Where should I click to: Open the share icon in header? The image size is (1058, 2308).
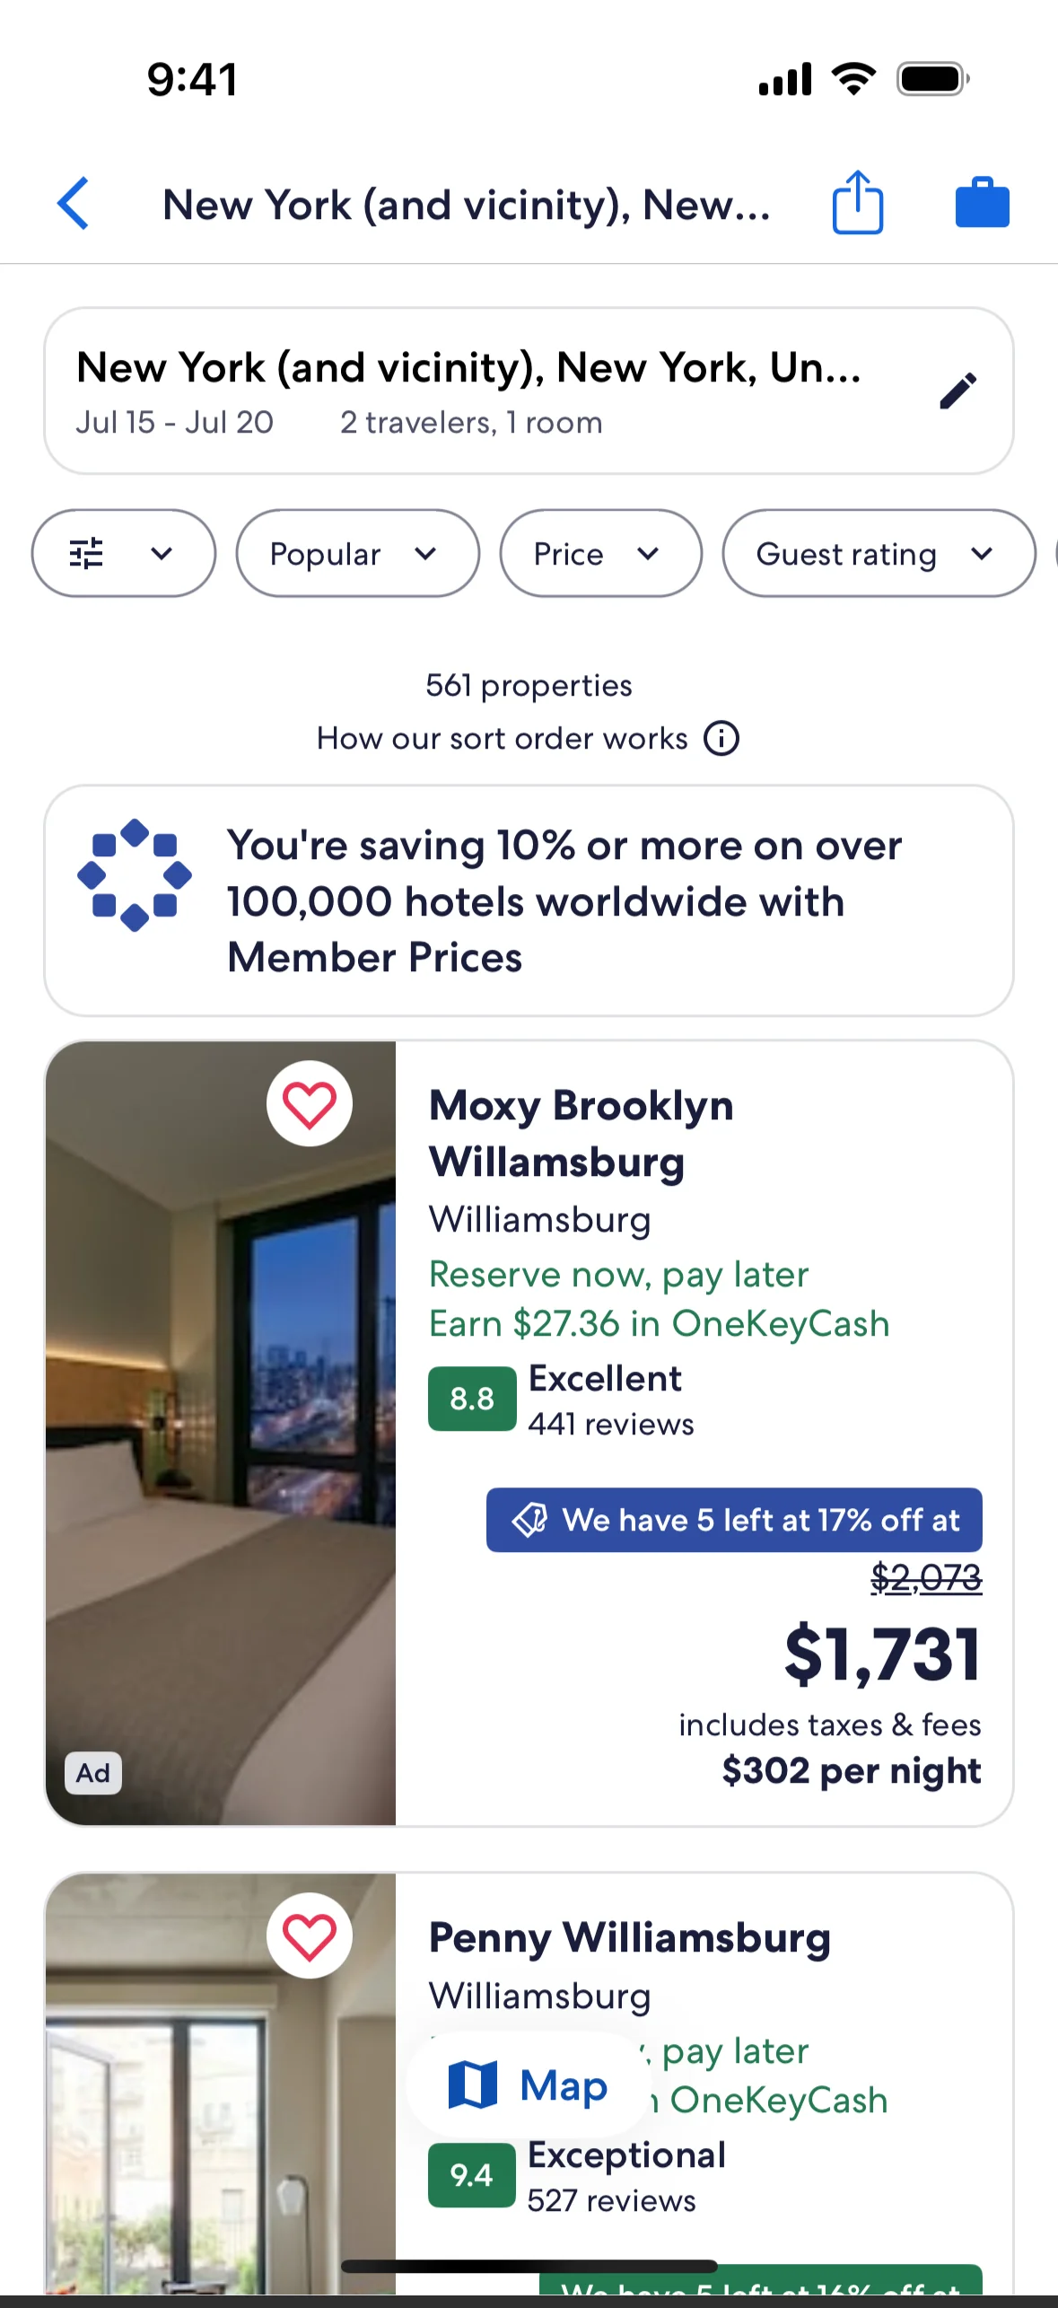click(858, 202)
